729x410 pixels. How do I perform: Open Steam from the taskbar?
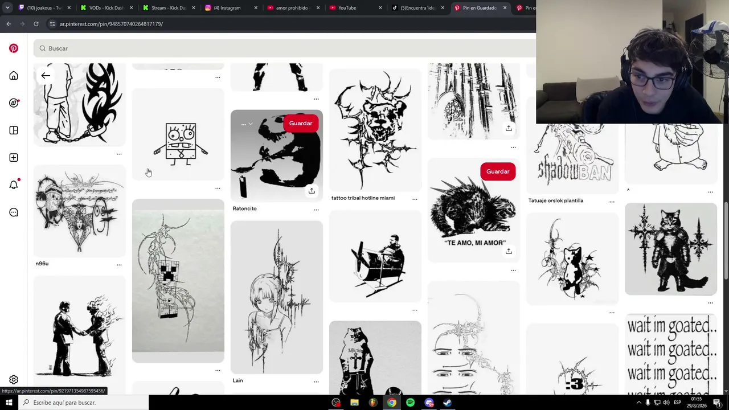448,403
